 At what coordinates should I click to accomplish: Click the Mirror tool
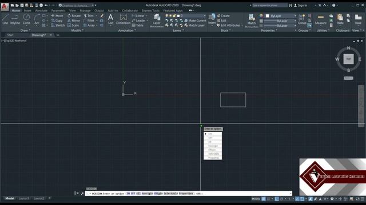[74, 20]
